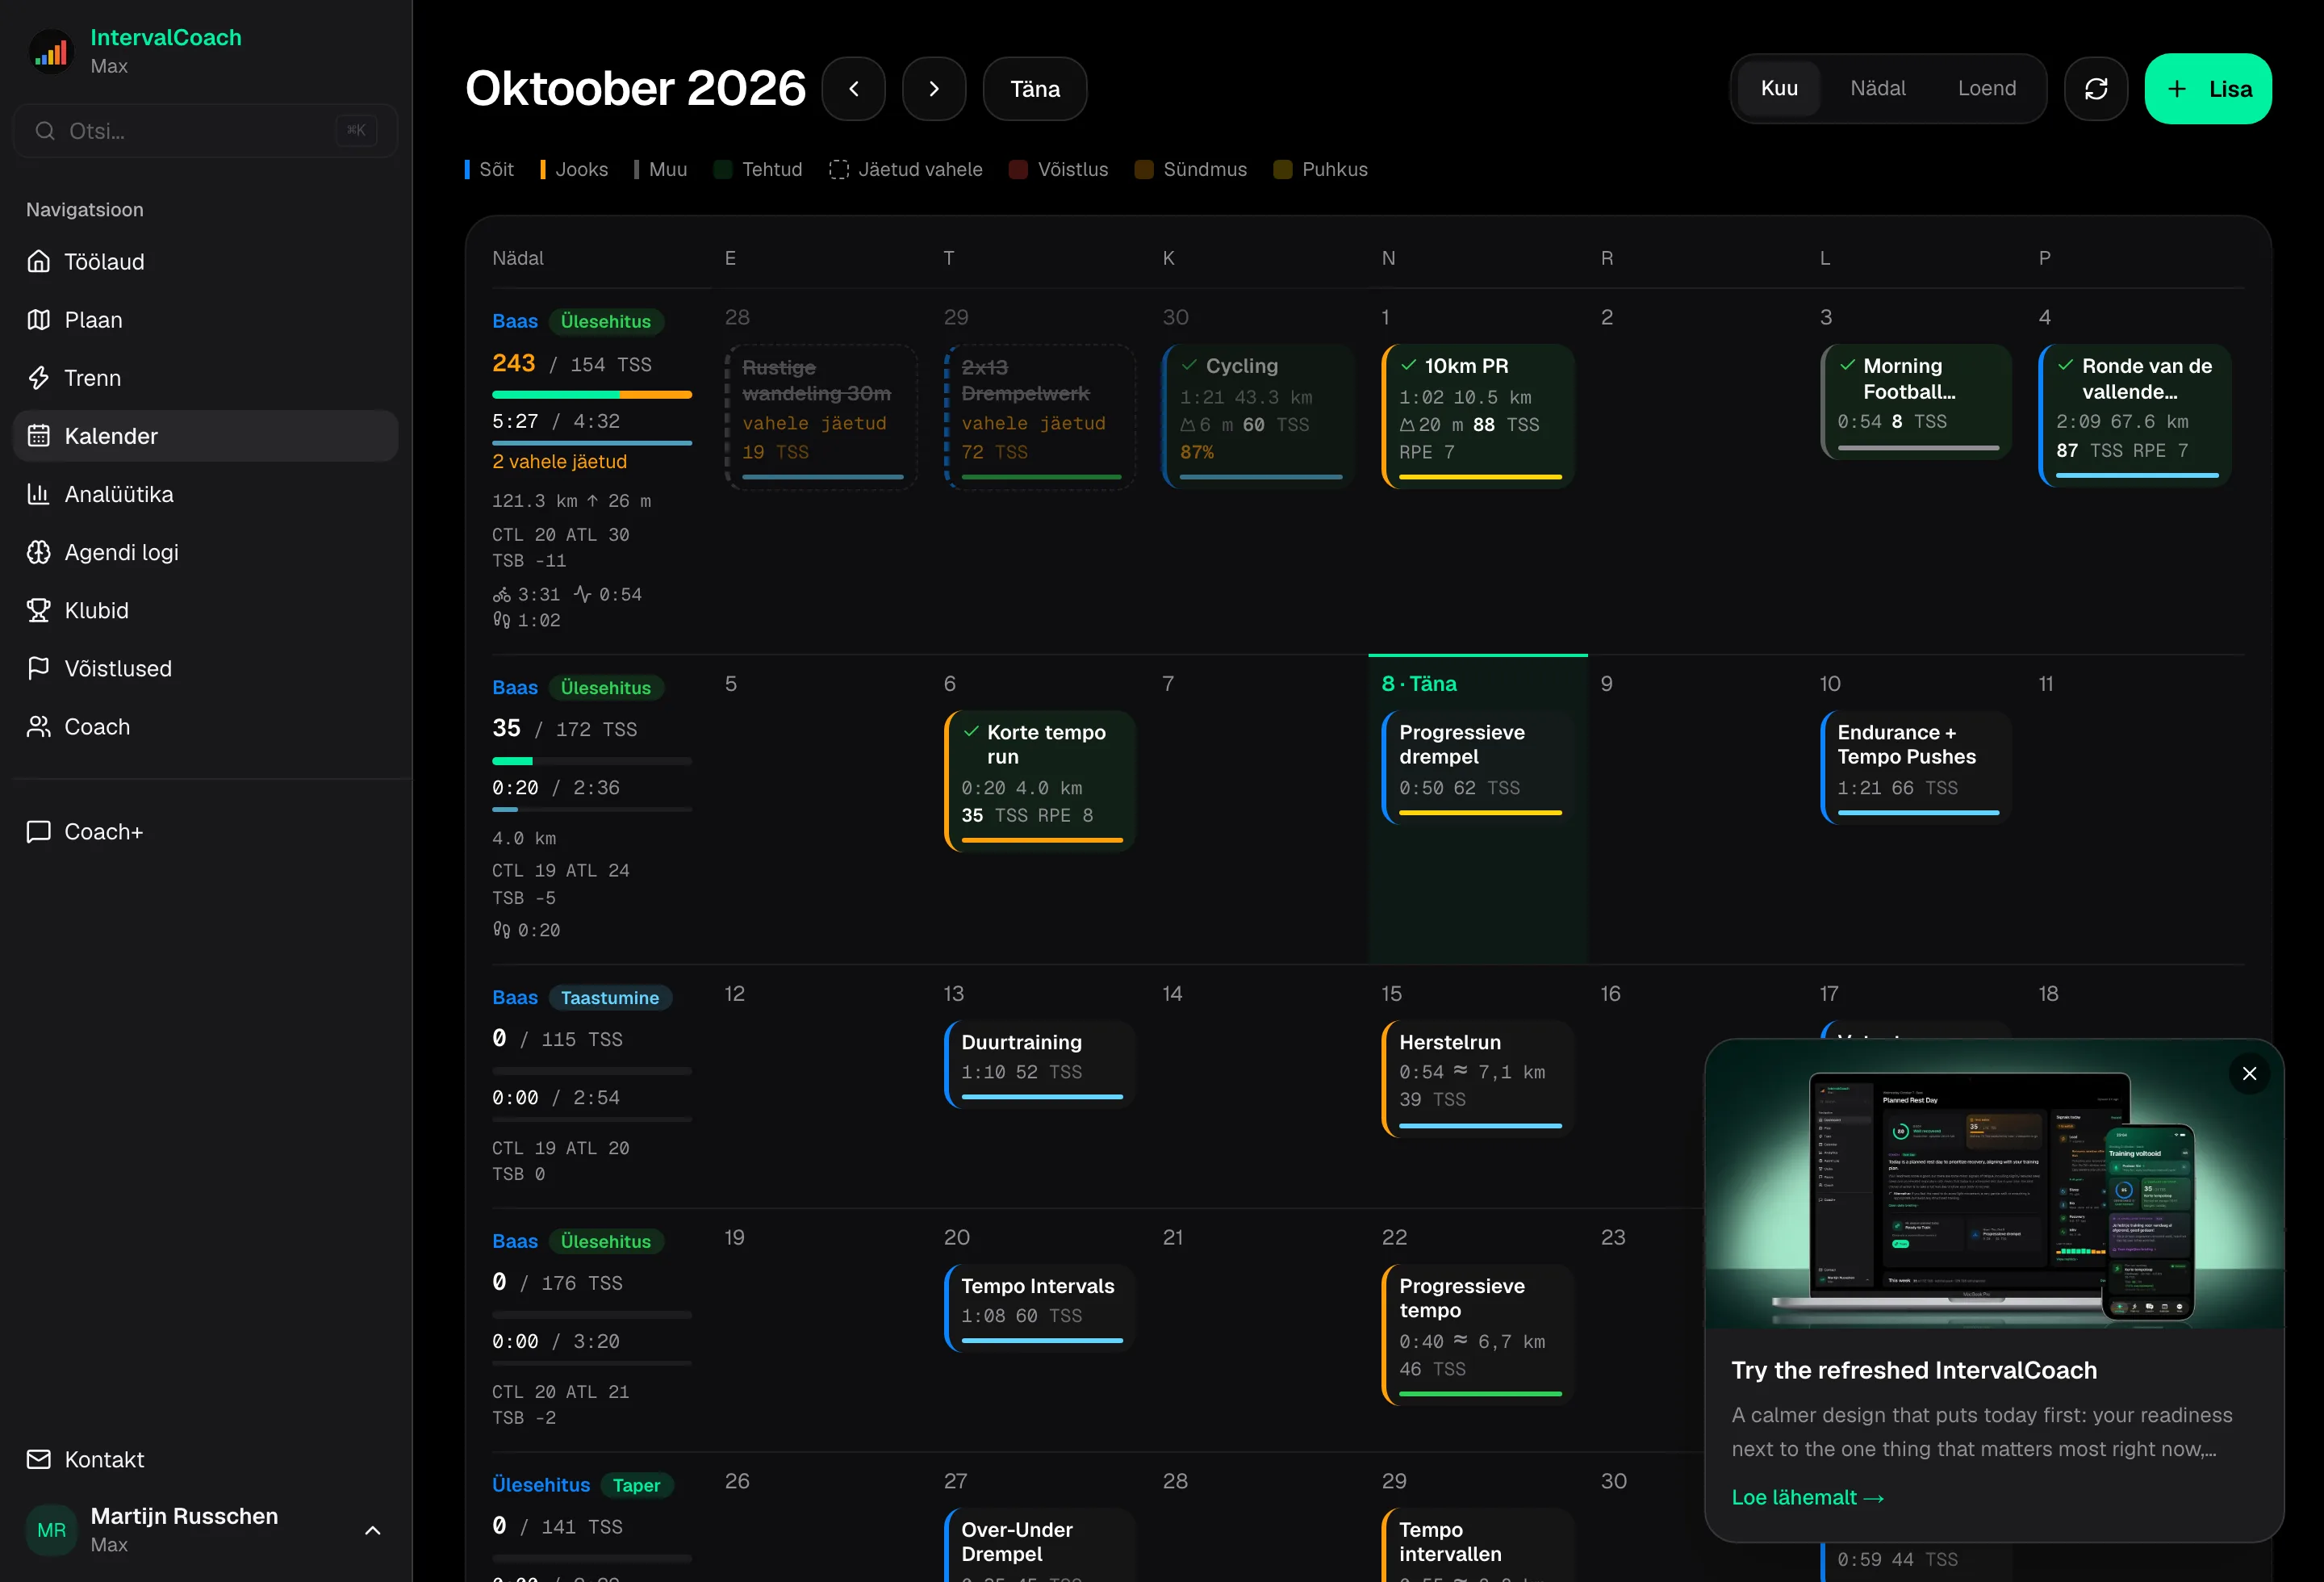The height and width of the screenshot is (1582, 2324).
Task: Open today's Progressieve drempel workout
Action: pyautogui.click(x=1477, y=767)
